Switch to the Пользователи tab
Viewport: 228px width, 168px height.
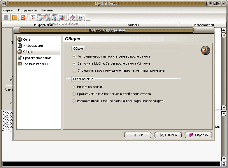coord(203,25)
